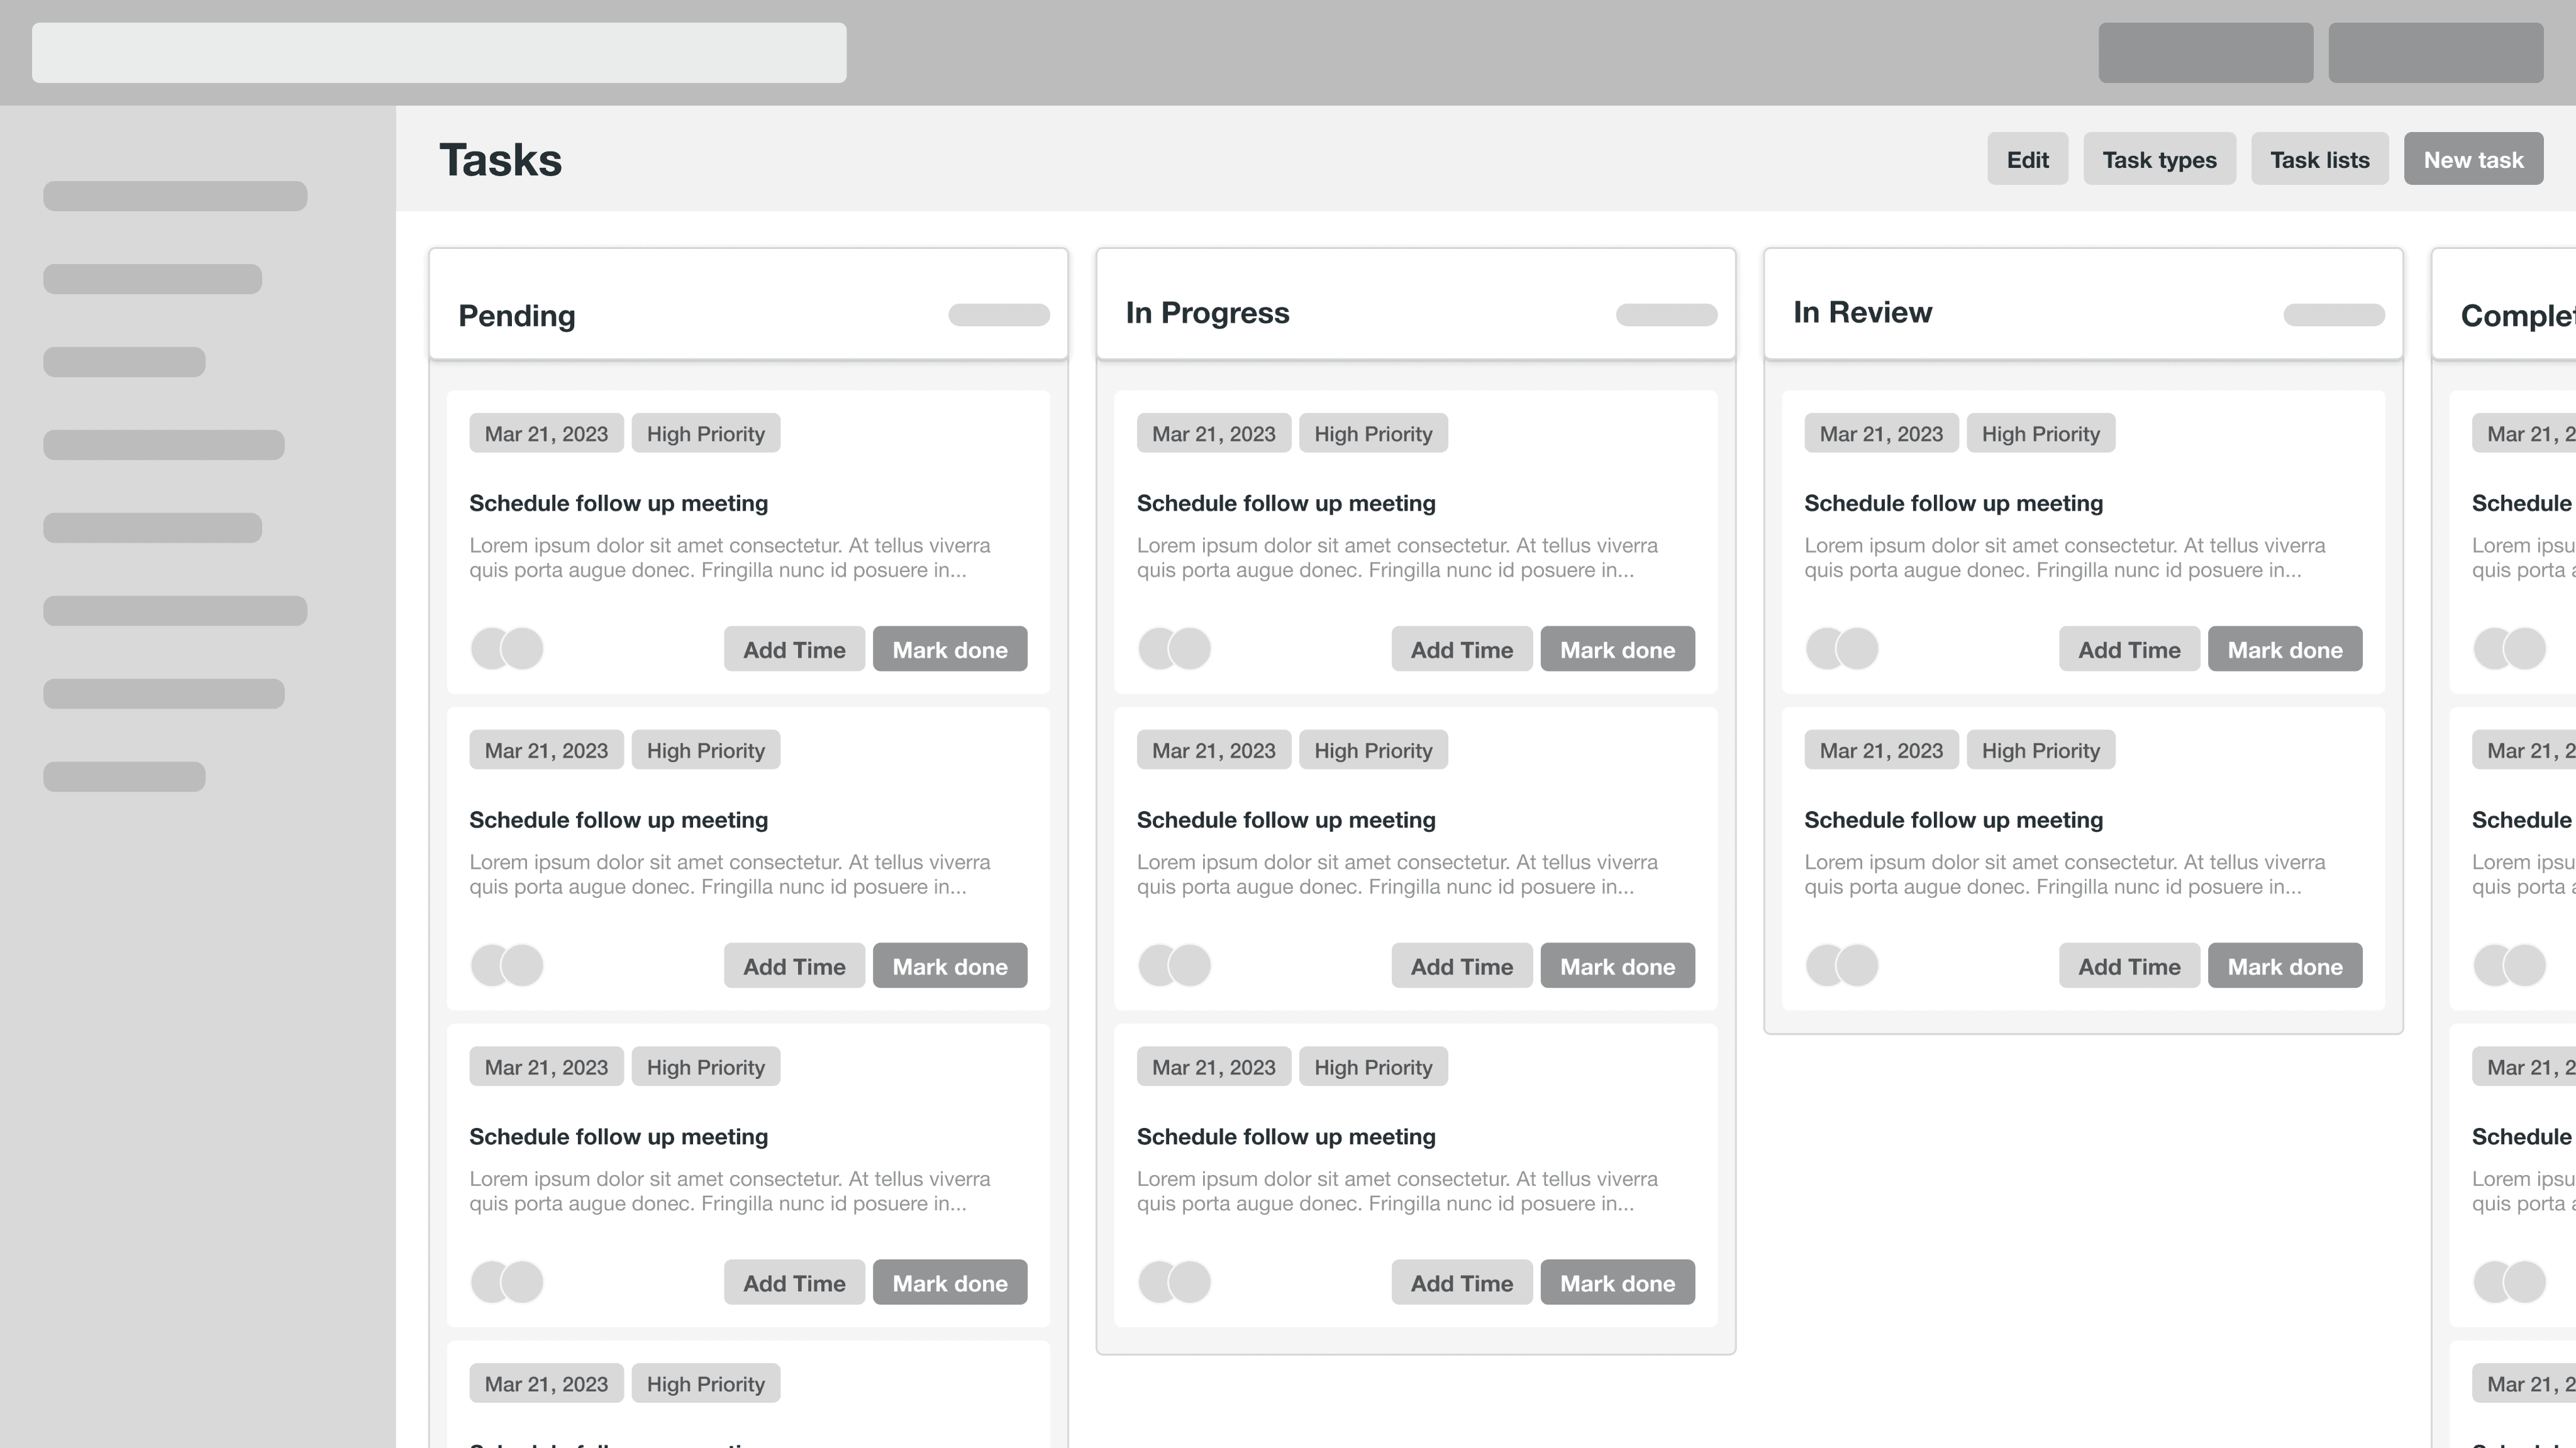The width and height of the screenshot is (2576, 1448).
Task: Click the top-left search bar placeholder
Action: [438, 53]
